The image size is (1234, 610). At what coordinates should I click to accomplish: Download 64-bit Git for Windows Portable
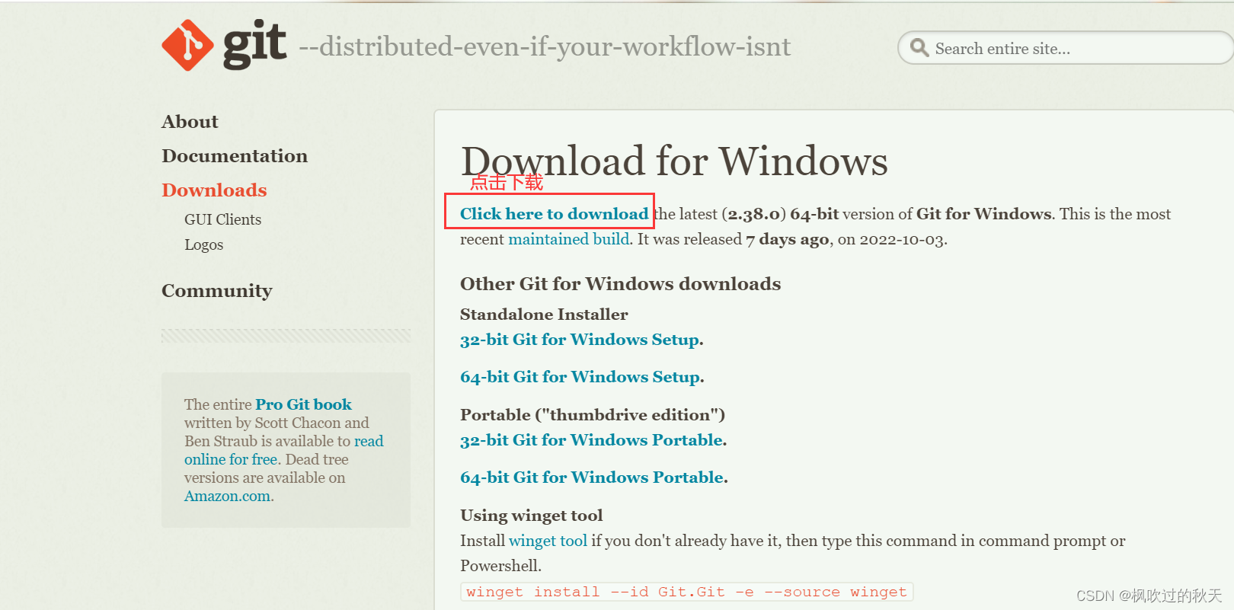592,477
